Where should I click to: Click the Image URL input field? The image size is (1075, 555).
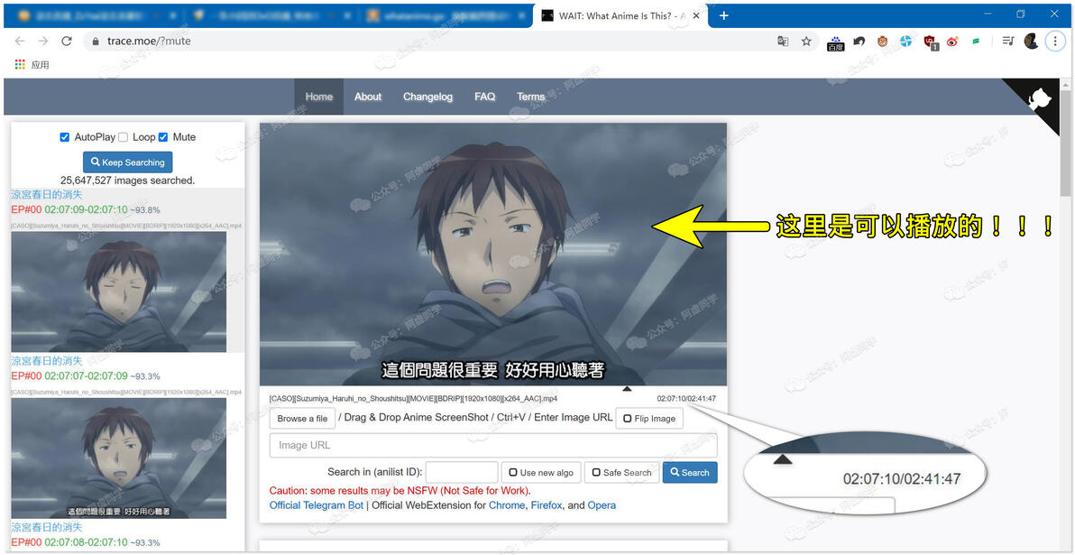tap(493, 445)
